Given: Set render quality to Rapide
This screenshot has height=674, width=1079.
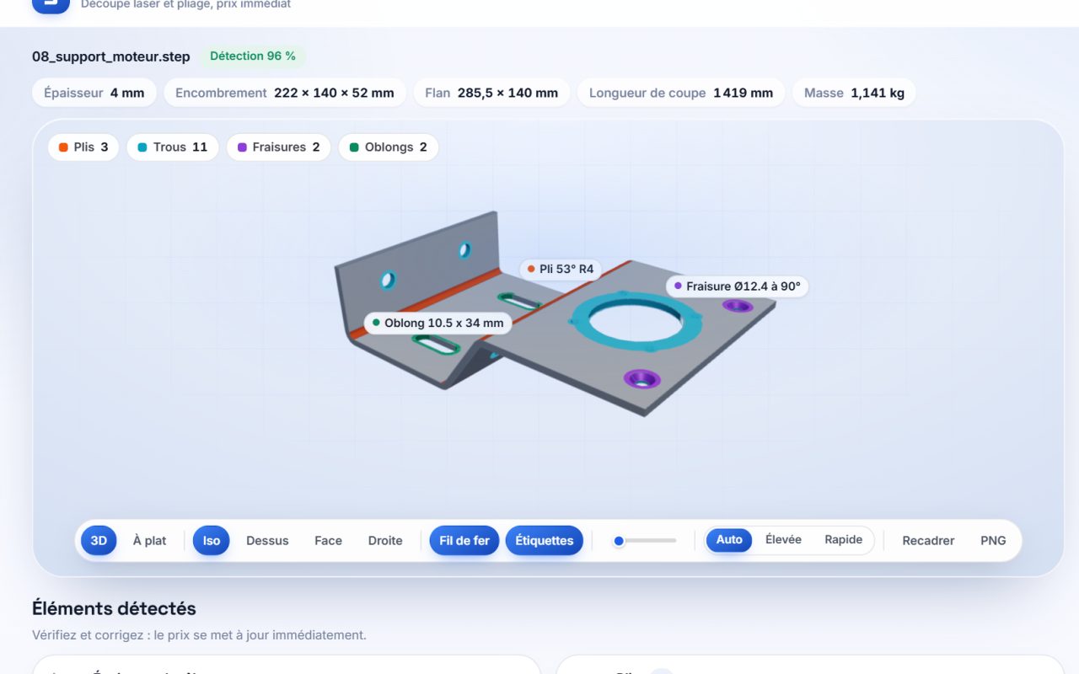Looking at the screenshot, I should [843, 540].
